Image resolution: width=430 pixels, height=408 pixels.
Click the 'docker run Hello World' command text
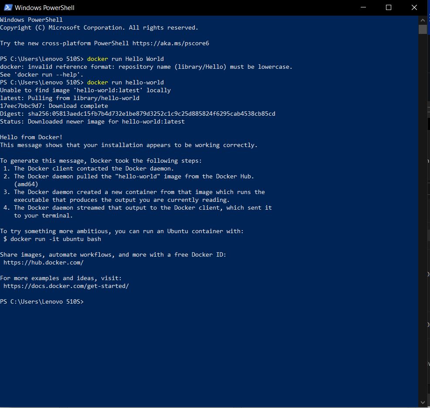tap(125, 59)
